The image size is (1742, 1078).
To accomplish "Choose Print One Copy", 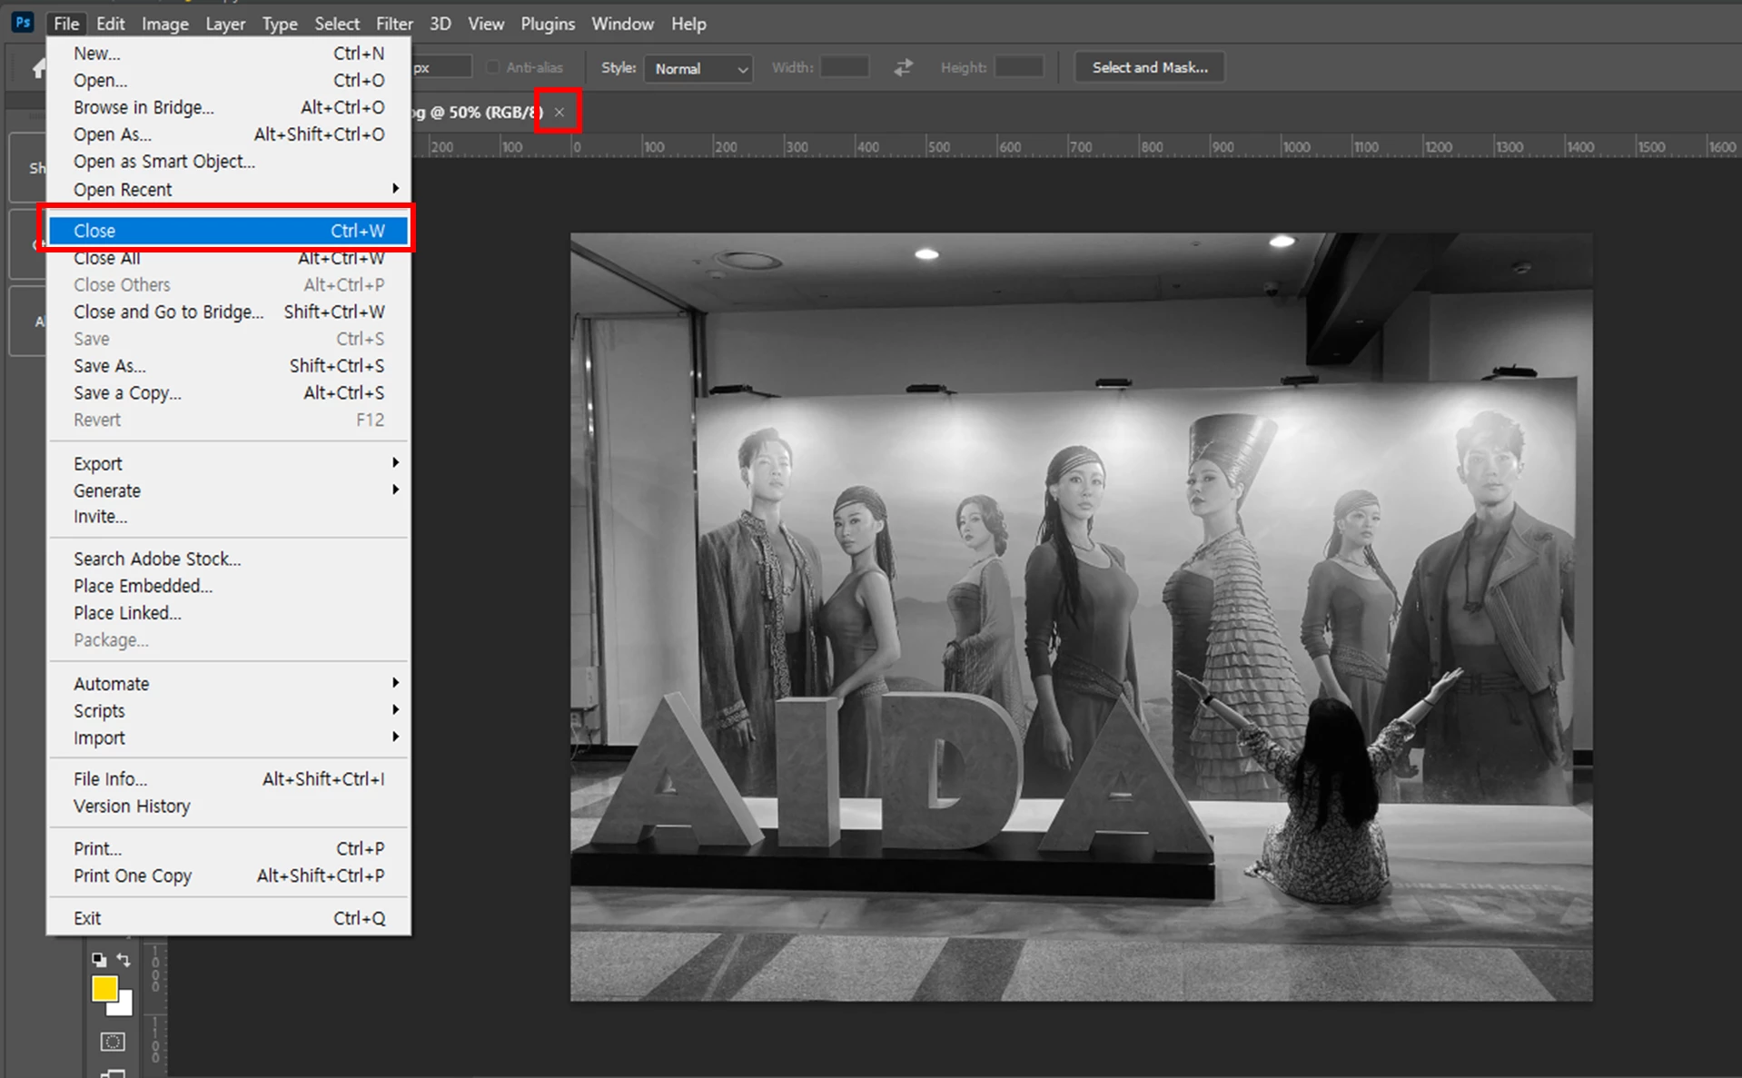I will pyautogui.click(x=229, y=875).
